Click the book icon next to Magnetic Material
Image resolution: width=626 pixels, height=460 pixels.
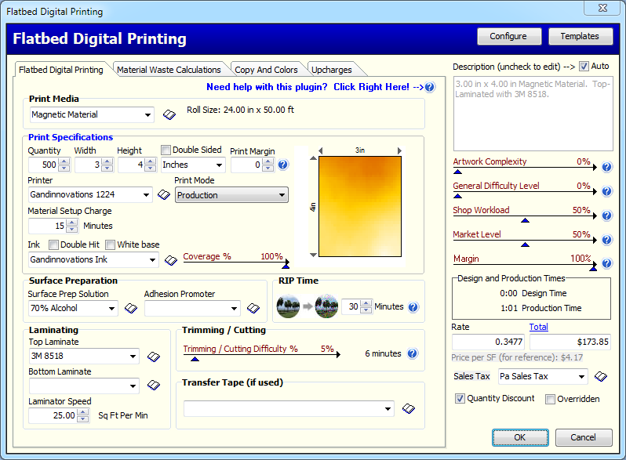tap(169, 115)
